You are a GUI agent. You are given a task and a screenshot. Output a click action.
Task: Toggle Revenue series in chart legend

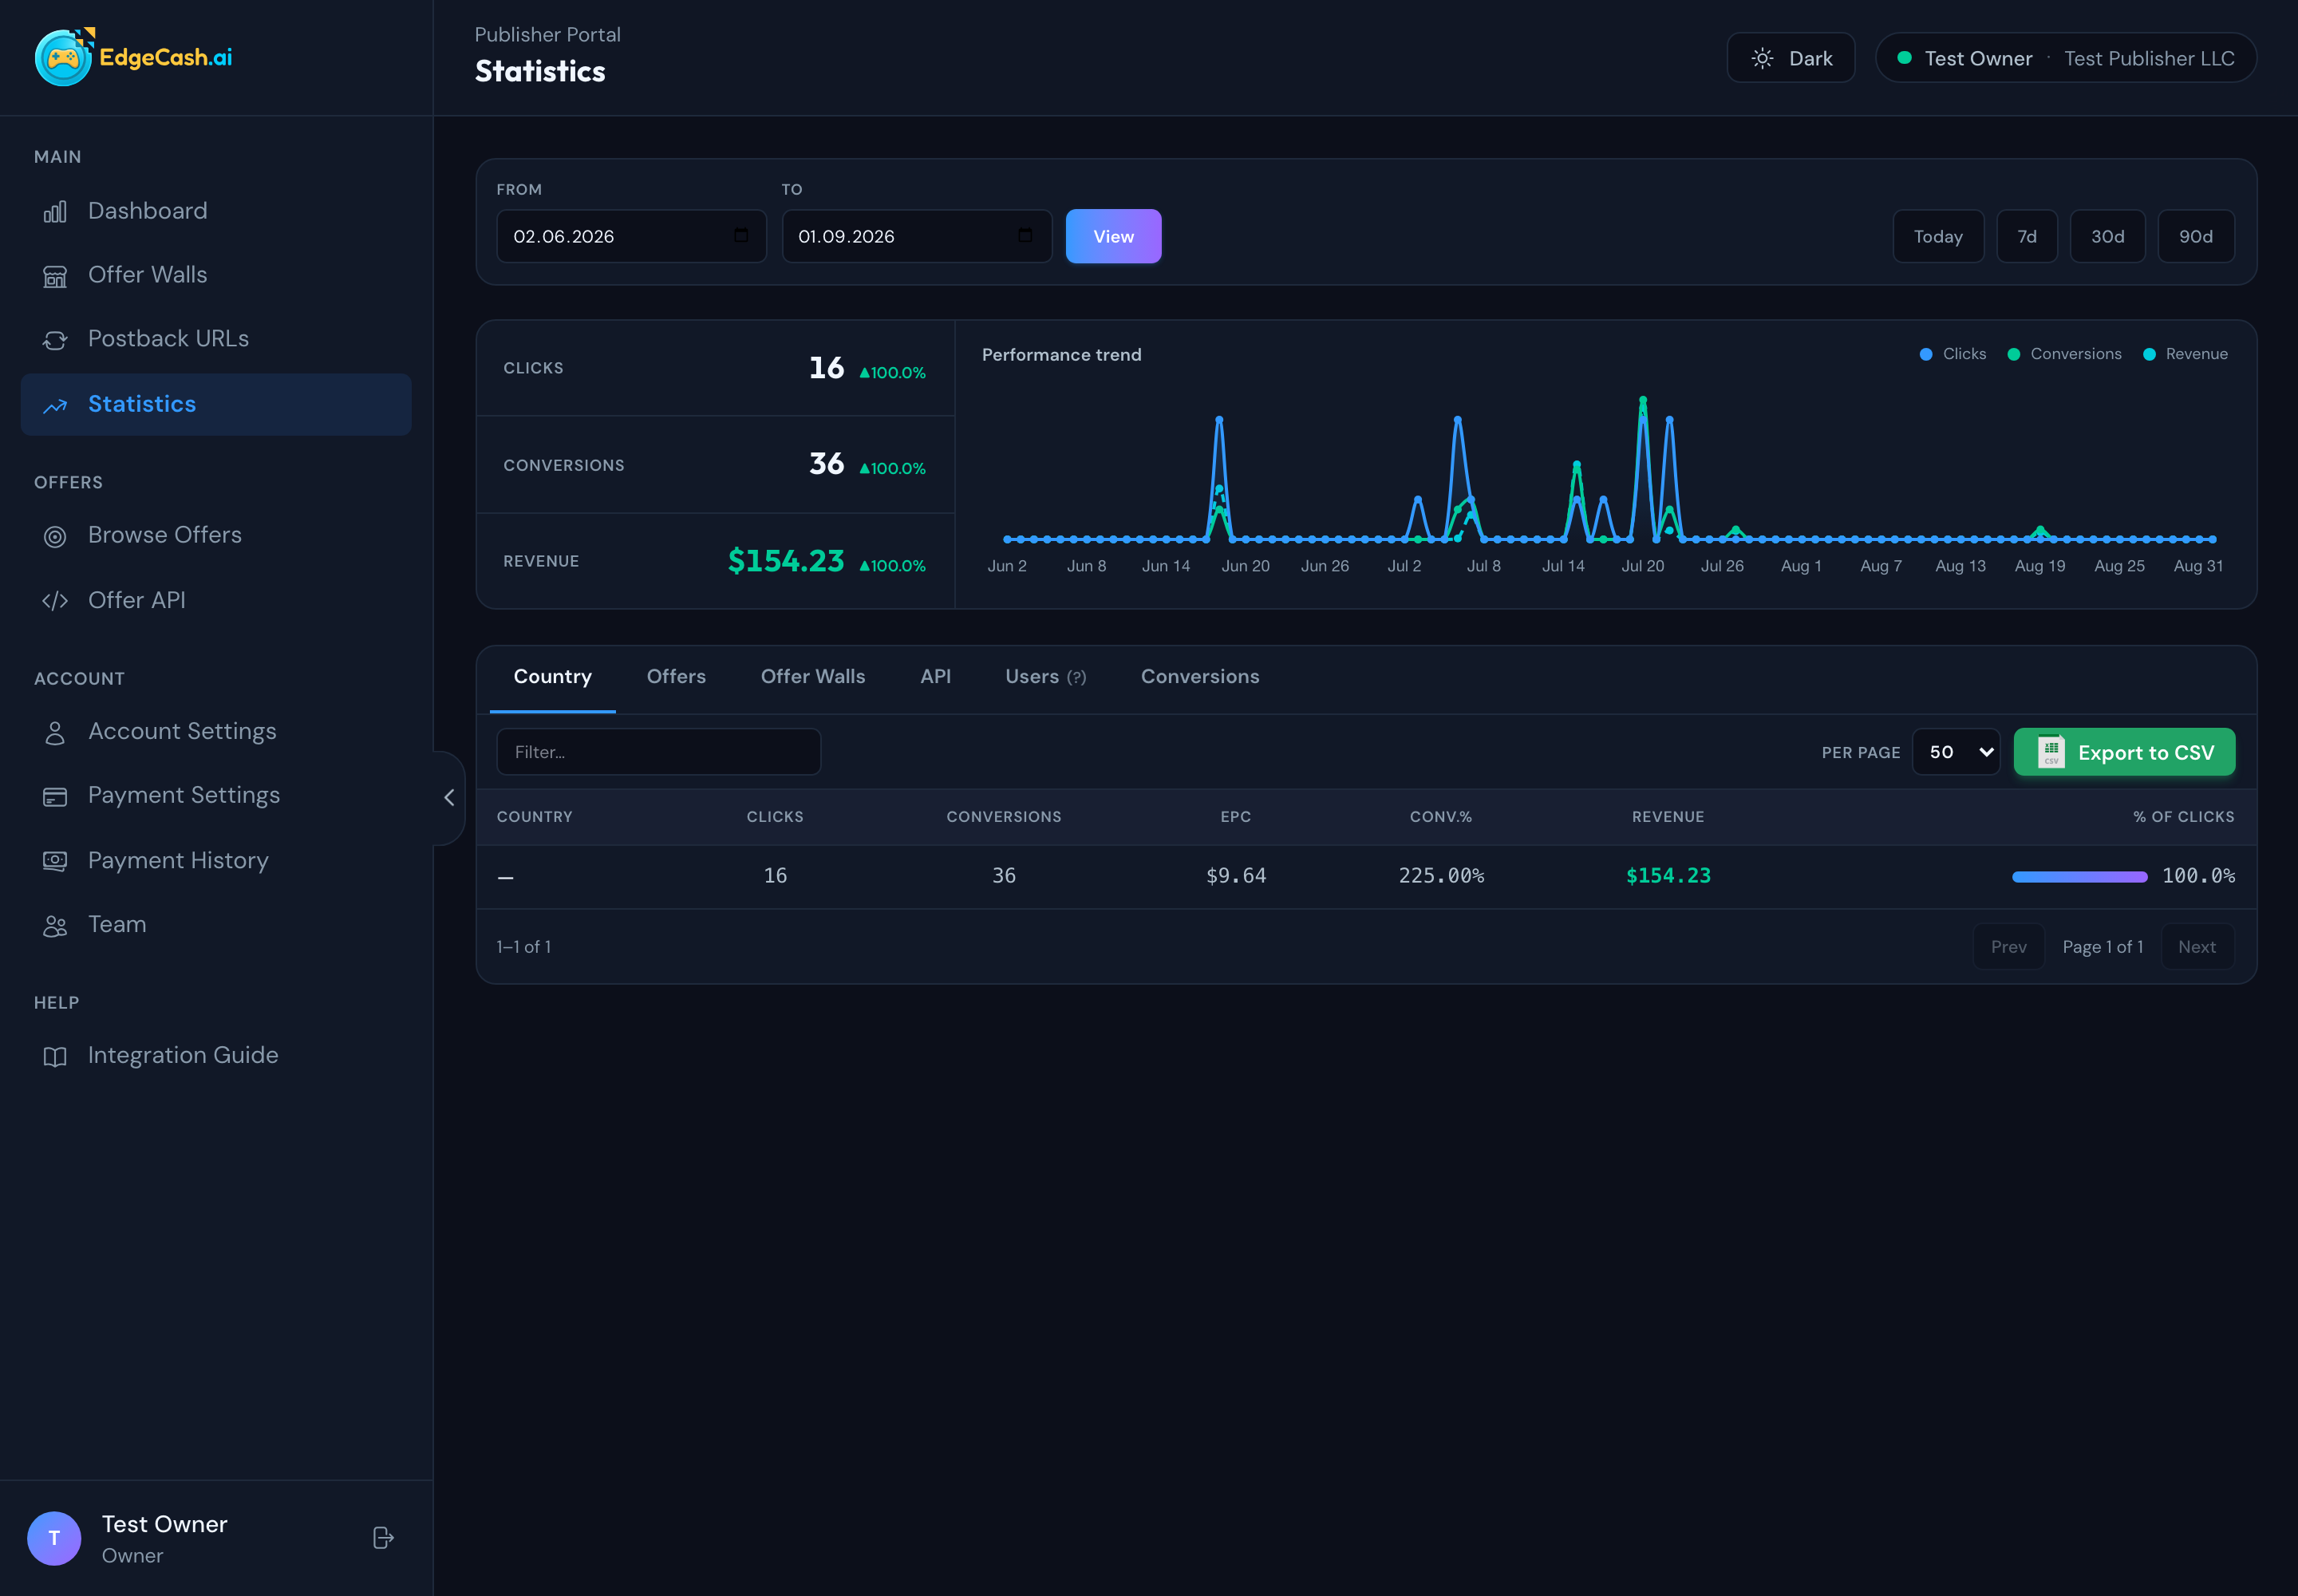(2185, 354)
